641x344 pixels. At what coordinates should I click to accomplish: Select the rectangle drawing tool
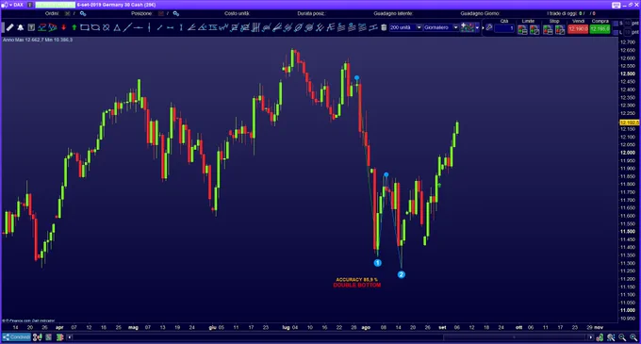85,27
